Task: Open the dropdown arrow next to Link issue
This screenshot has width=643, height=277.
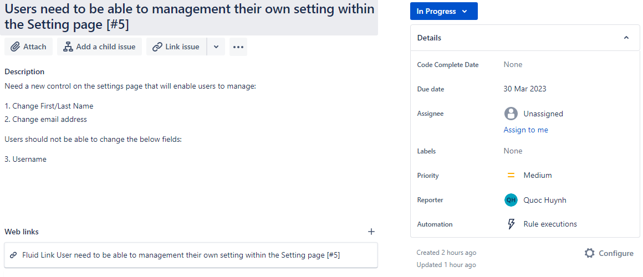Action: [216, 47]
